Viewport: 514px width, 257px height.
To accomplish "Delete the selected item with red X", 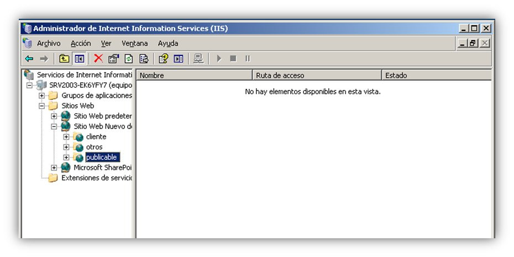I will [98, 58].
